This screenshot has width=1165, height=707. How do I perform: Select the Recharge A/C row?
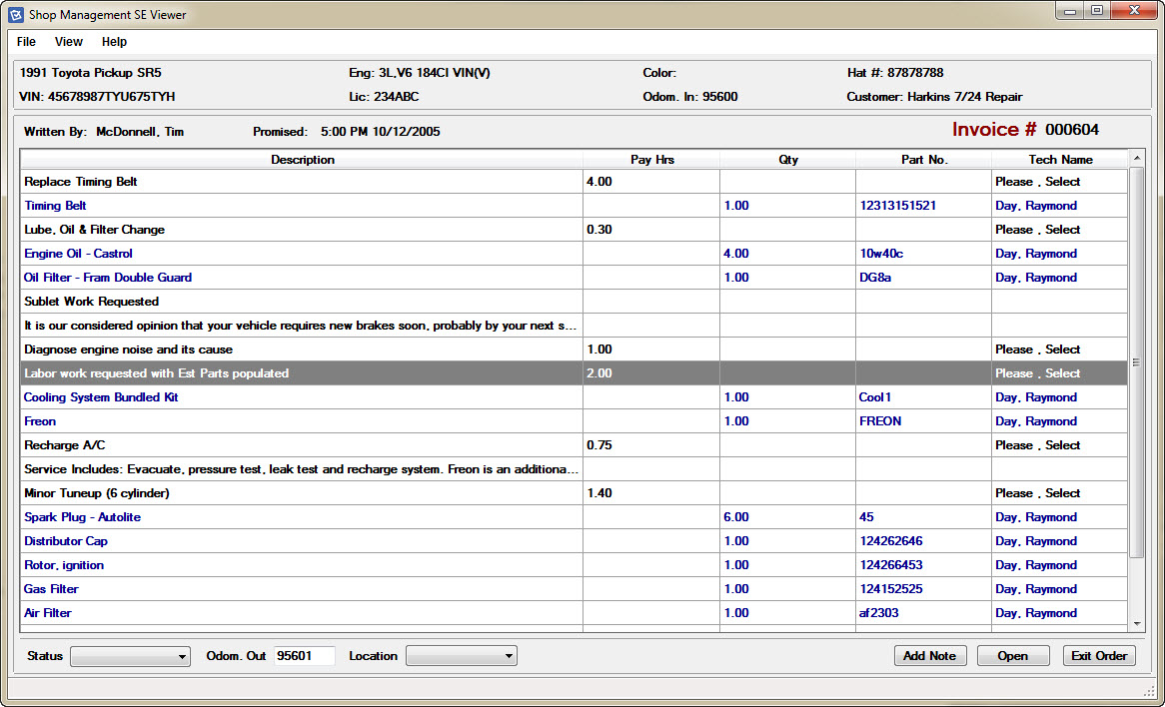click(x=575, y=444)
